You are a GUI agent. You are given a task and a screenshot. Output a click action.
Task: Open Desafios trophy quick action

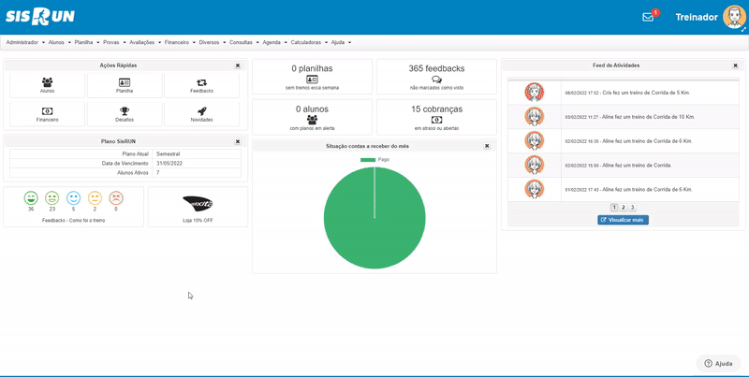point(125,114)
